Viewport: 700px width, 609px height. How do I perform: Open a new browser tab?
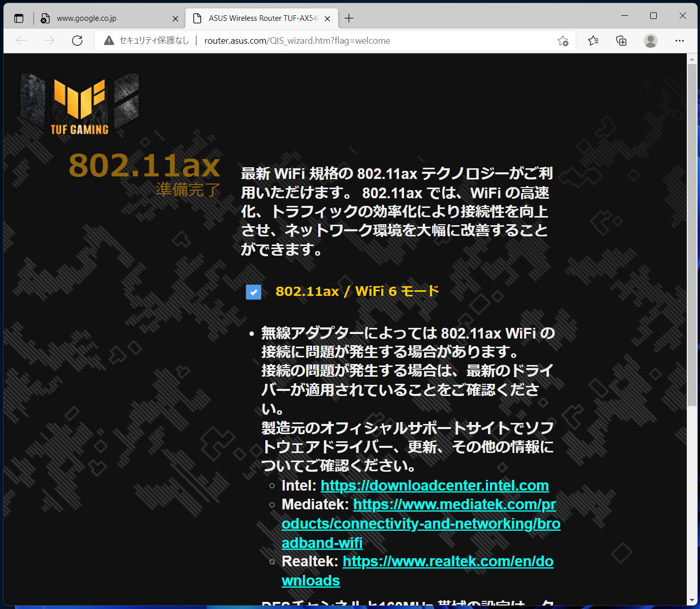tap(349, 18)
